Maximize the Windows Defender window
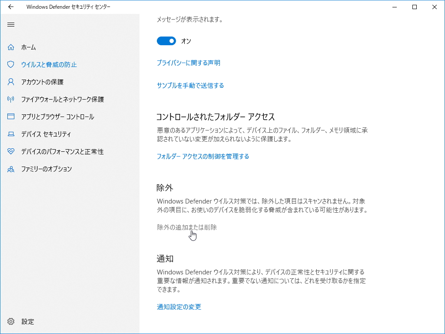 pos(414,7)
